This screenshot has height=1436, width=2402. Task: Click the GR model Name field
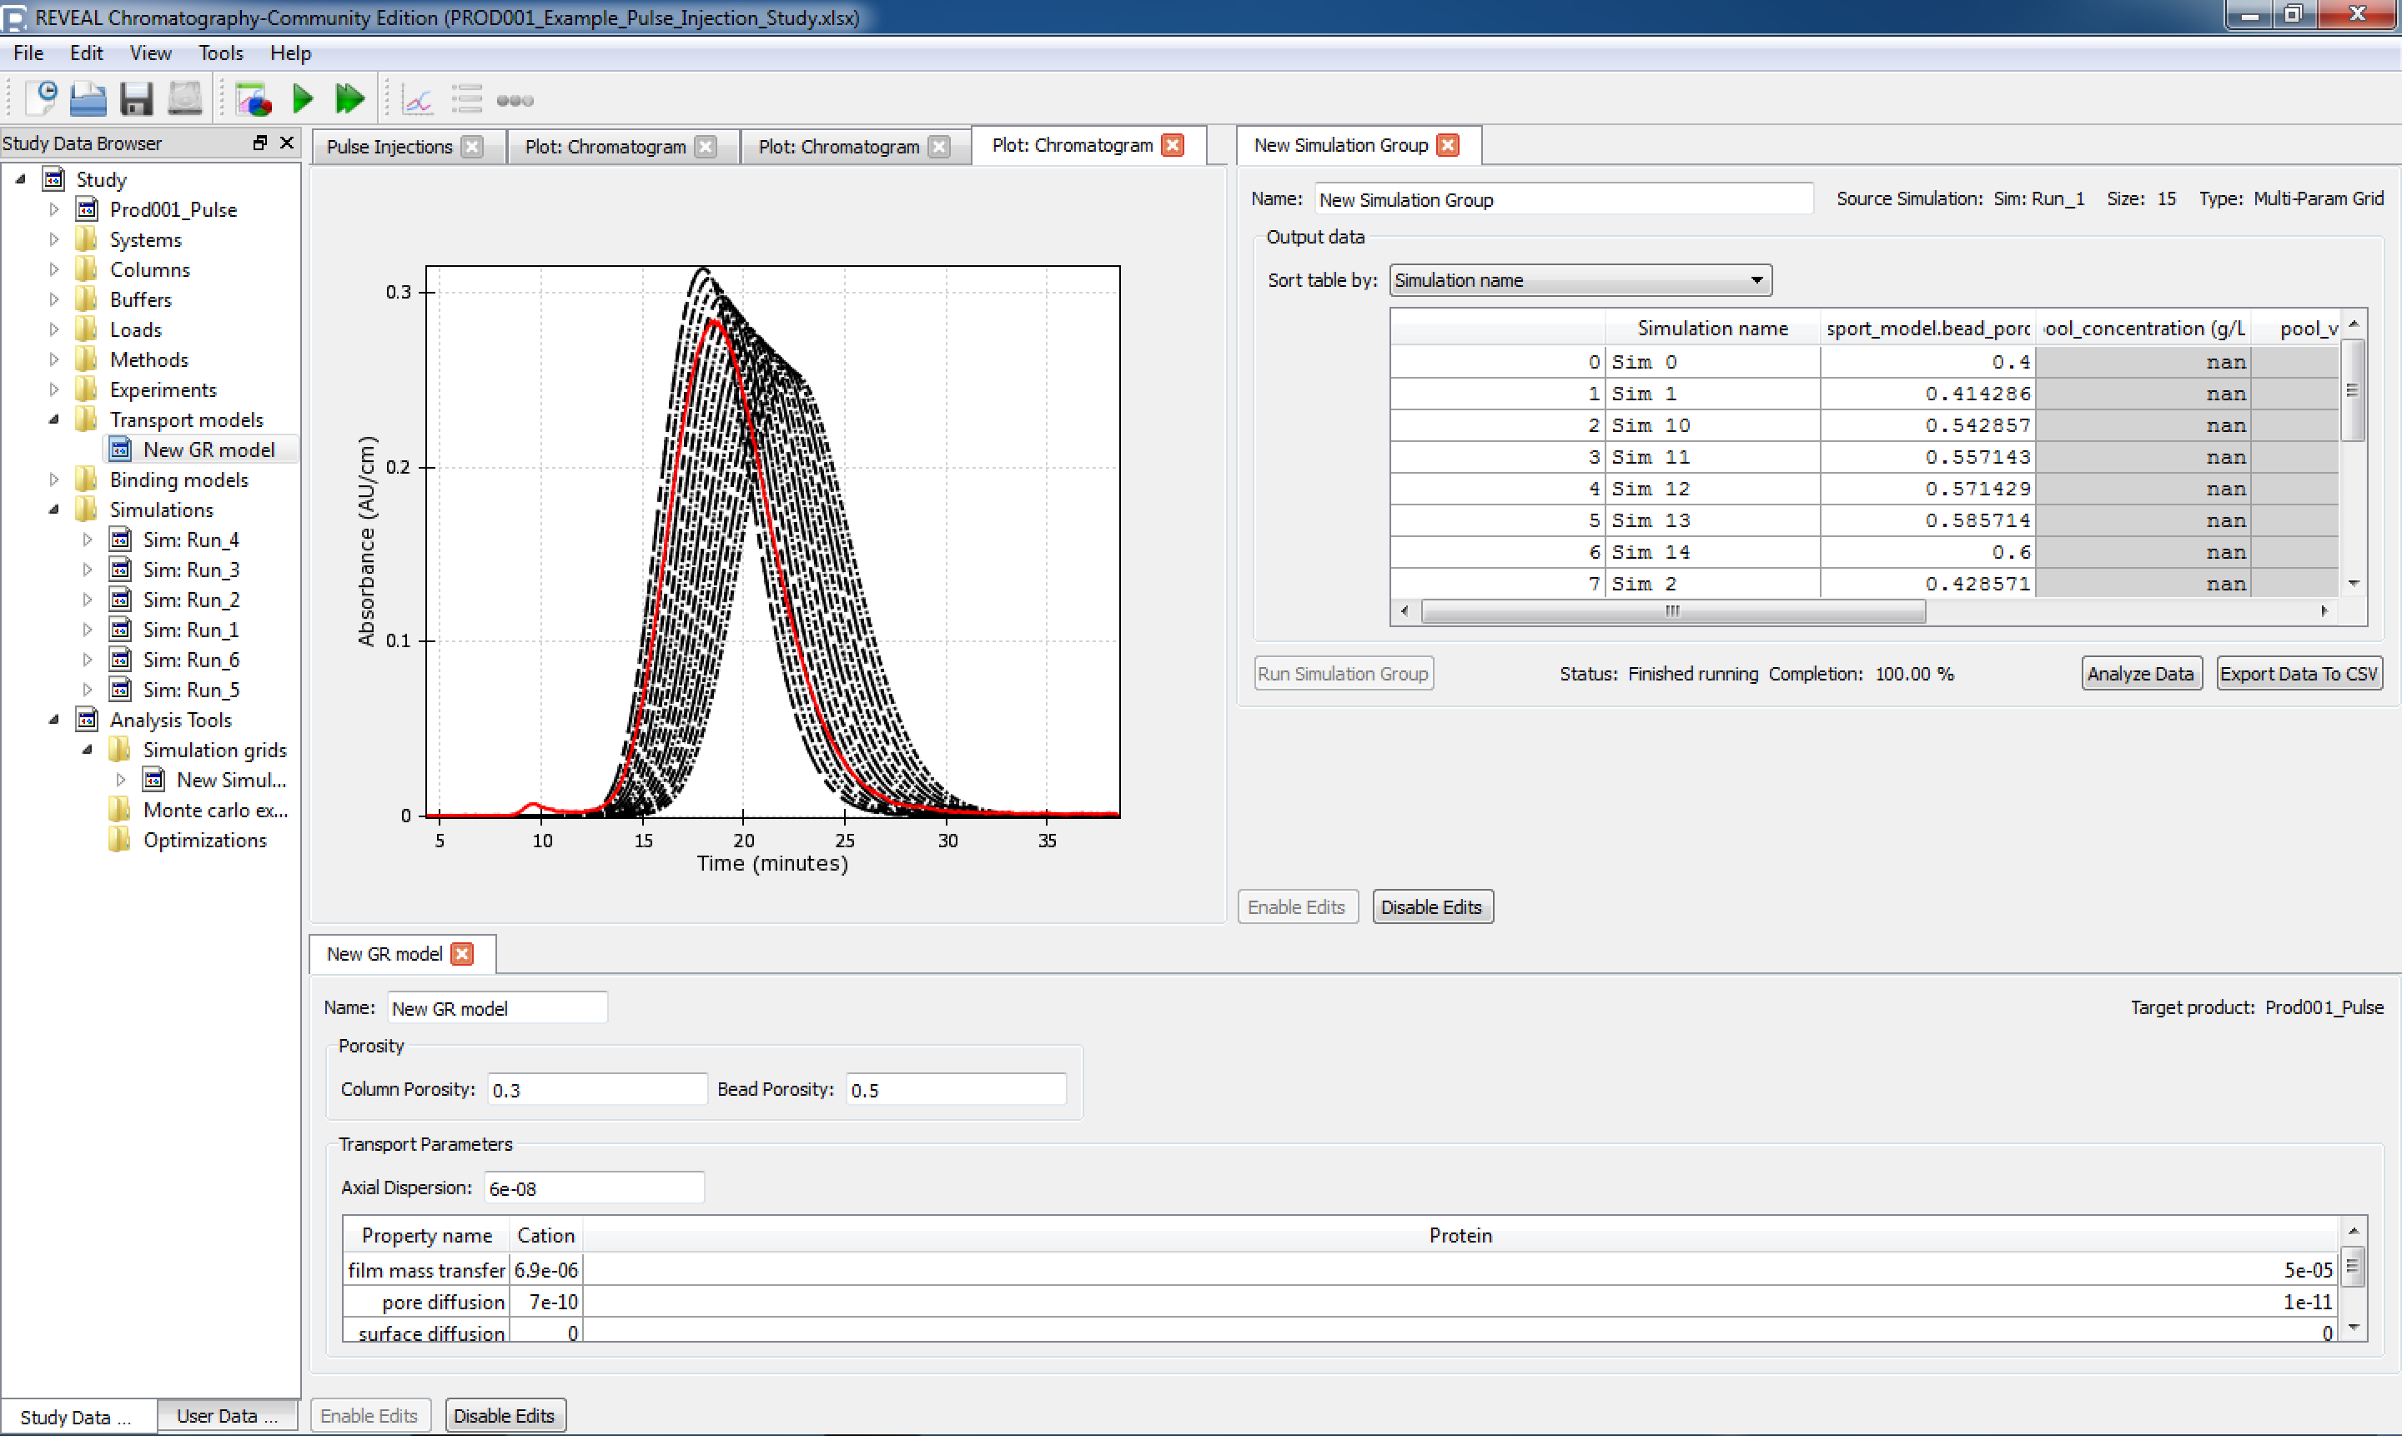[x=497, y=1008]
